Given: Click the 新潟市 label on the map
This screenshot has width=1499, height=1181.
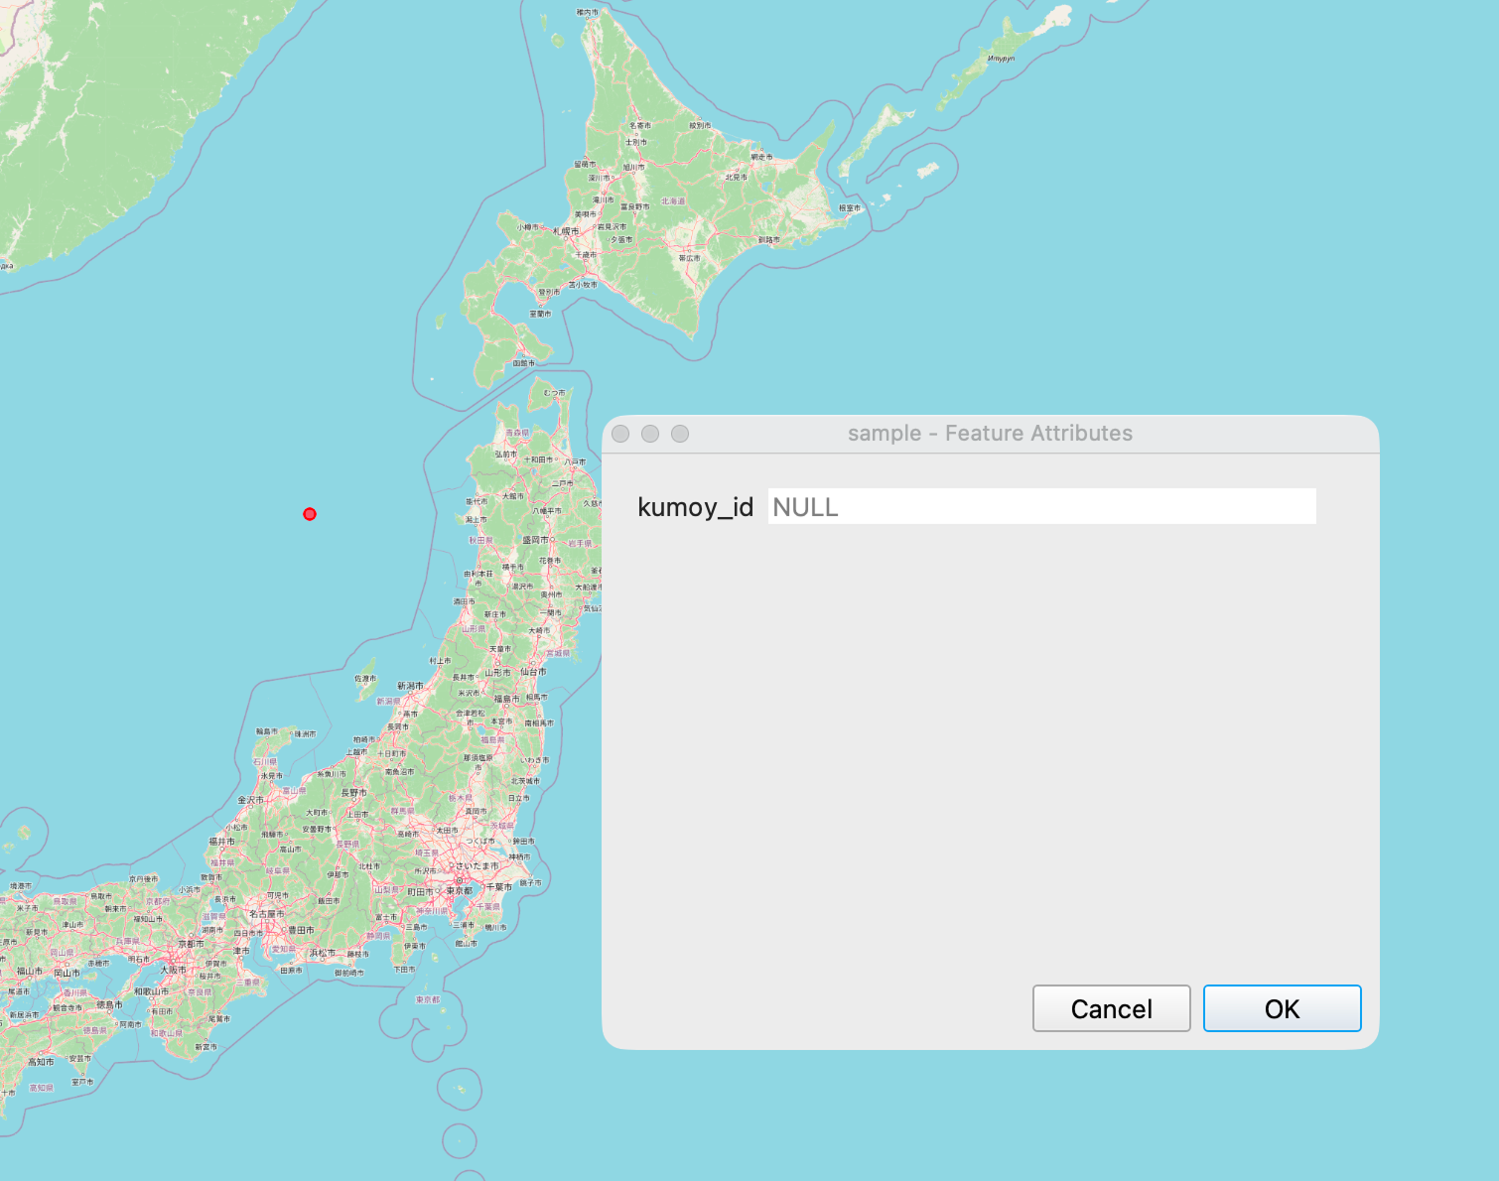Looking at the screenshot, I should (410, 686).
